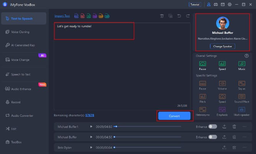The image size is (256, 154).
Task: Export the Michael Buffer audio
Action: [x=224, y=137]
